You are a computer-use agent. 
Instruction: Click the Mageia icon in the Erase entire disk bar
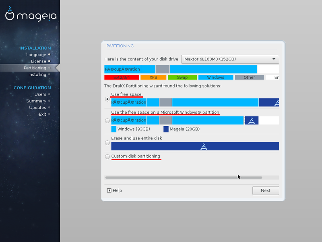pyautogui.click(x=204, y=146)
